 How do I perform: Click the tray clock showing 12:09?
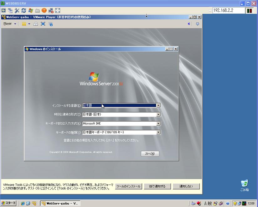pyautogui.click(x=251, y=203)
